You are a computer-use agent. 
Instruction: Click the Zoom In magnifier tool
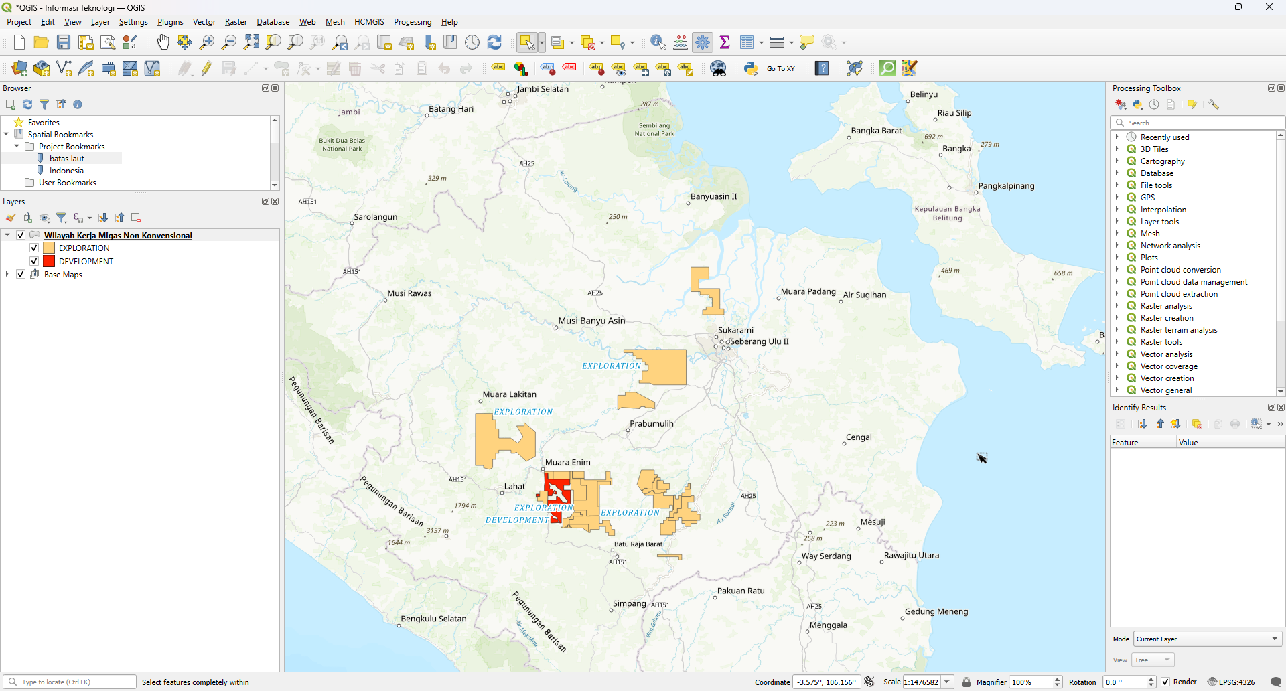tap(207, 43)
